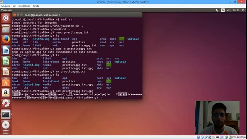Screen dimensions: 247x139
Task: Click terminal title root@joaquin-VirtualBox: /
Action: coord(42,15)
